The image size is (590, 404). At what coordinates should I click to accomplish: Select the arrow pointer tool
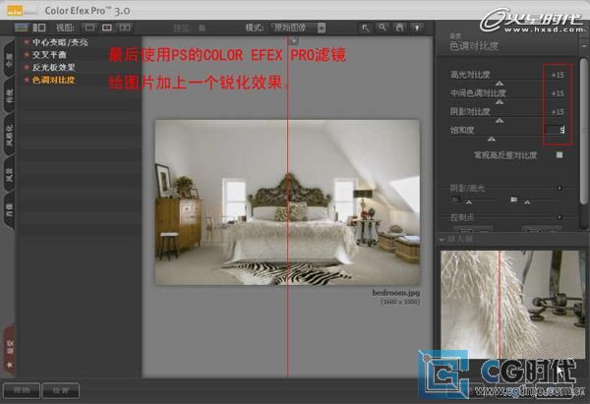pos(365,28)
